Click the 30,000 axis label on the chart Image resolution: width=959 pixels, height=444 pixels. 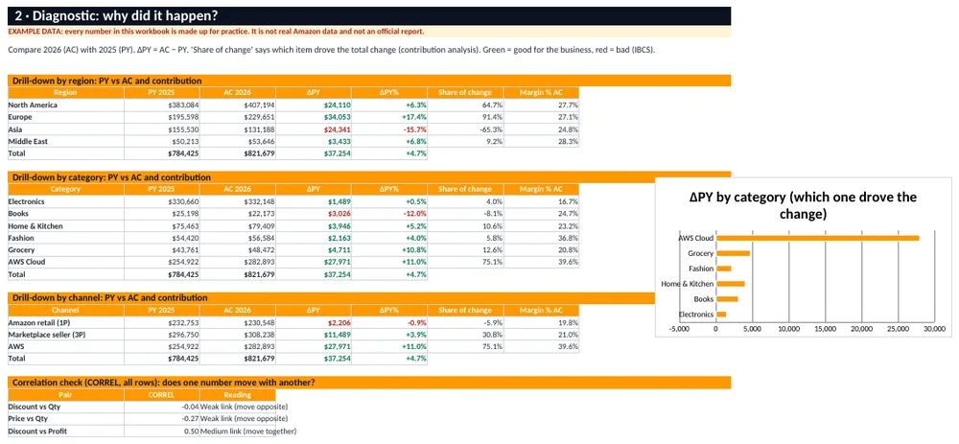click(x=934, y=328)
